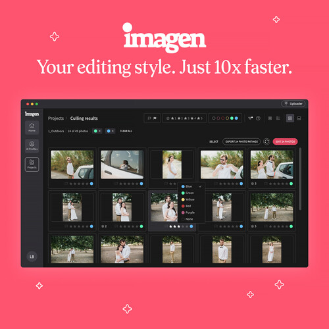Switch to the filmstrip view layout
The image size is (329, 329).
coord(299,118)
